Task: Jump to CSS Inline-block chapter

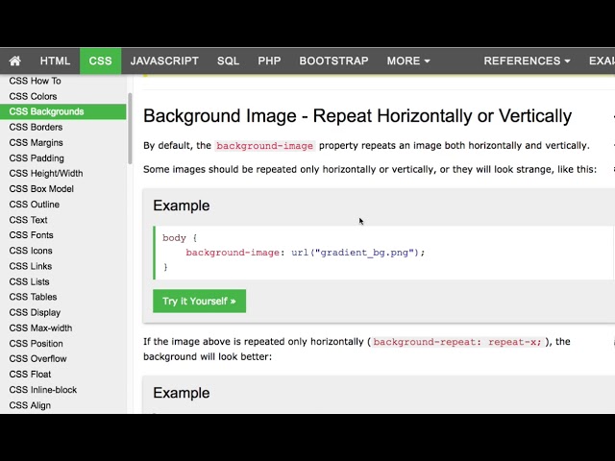Action: (x=42, y=390)
